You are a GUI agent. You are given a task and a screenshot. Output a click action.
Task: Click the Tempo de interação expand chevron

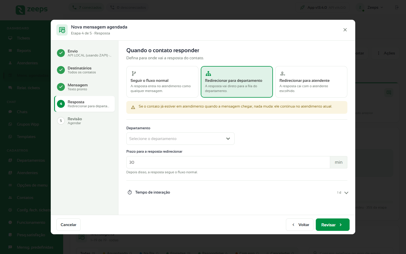[x=347, y=193]
